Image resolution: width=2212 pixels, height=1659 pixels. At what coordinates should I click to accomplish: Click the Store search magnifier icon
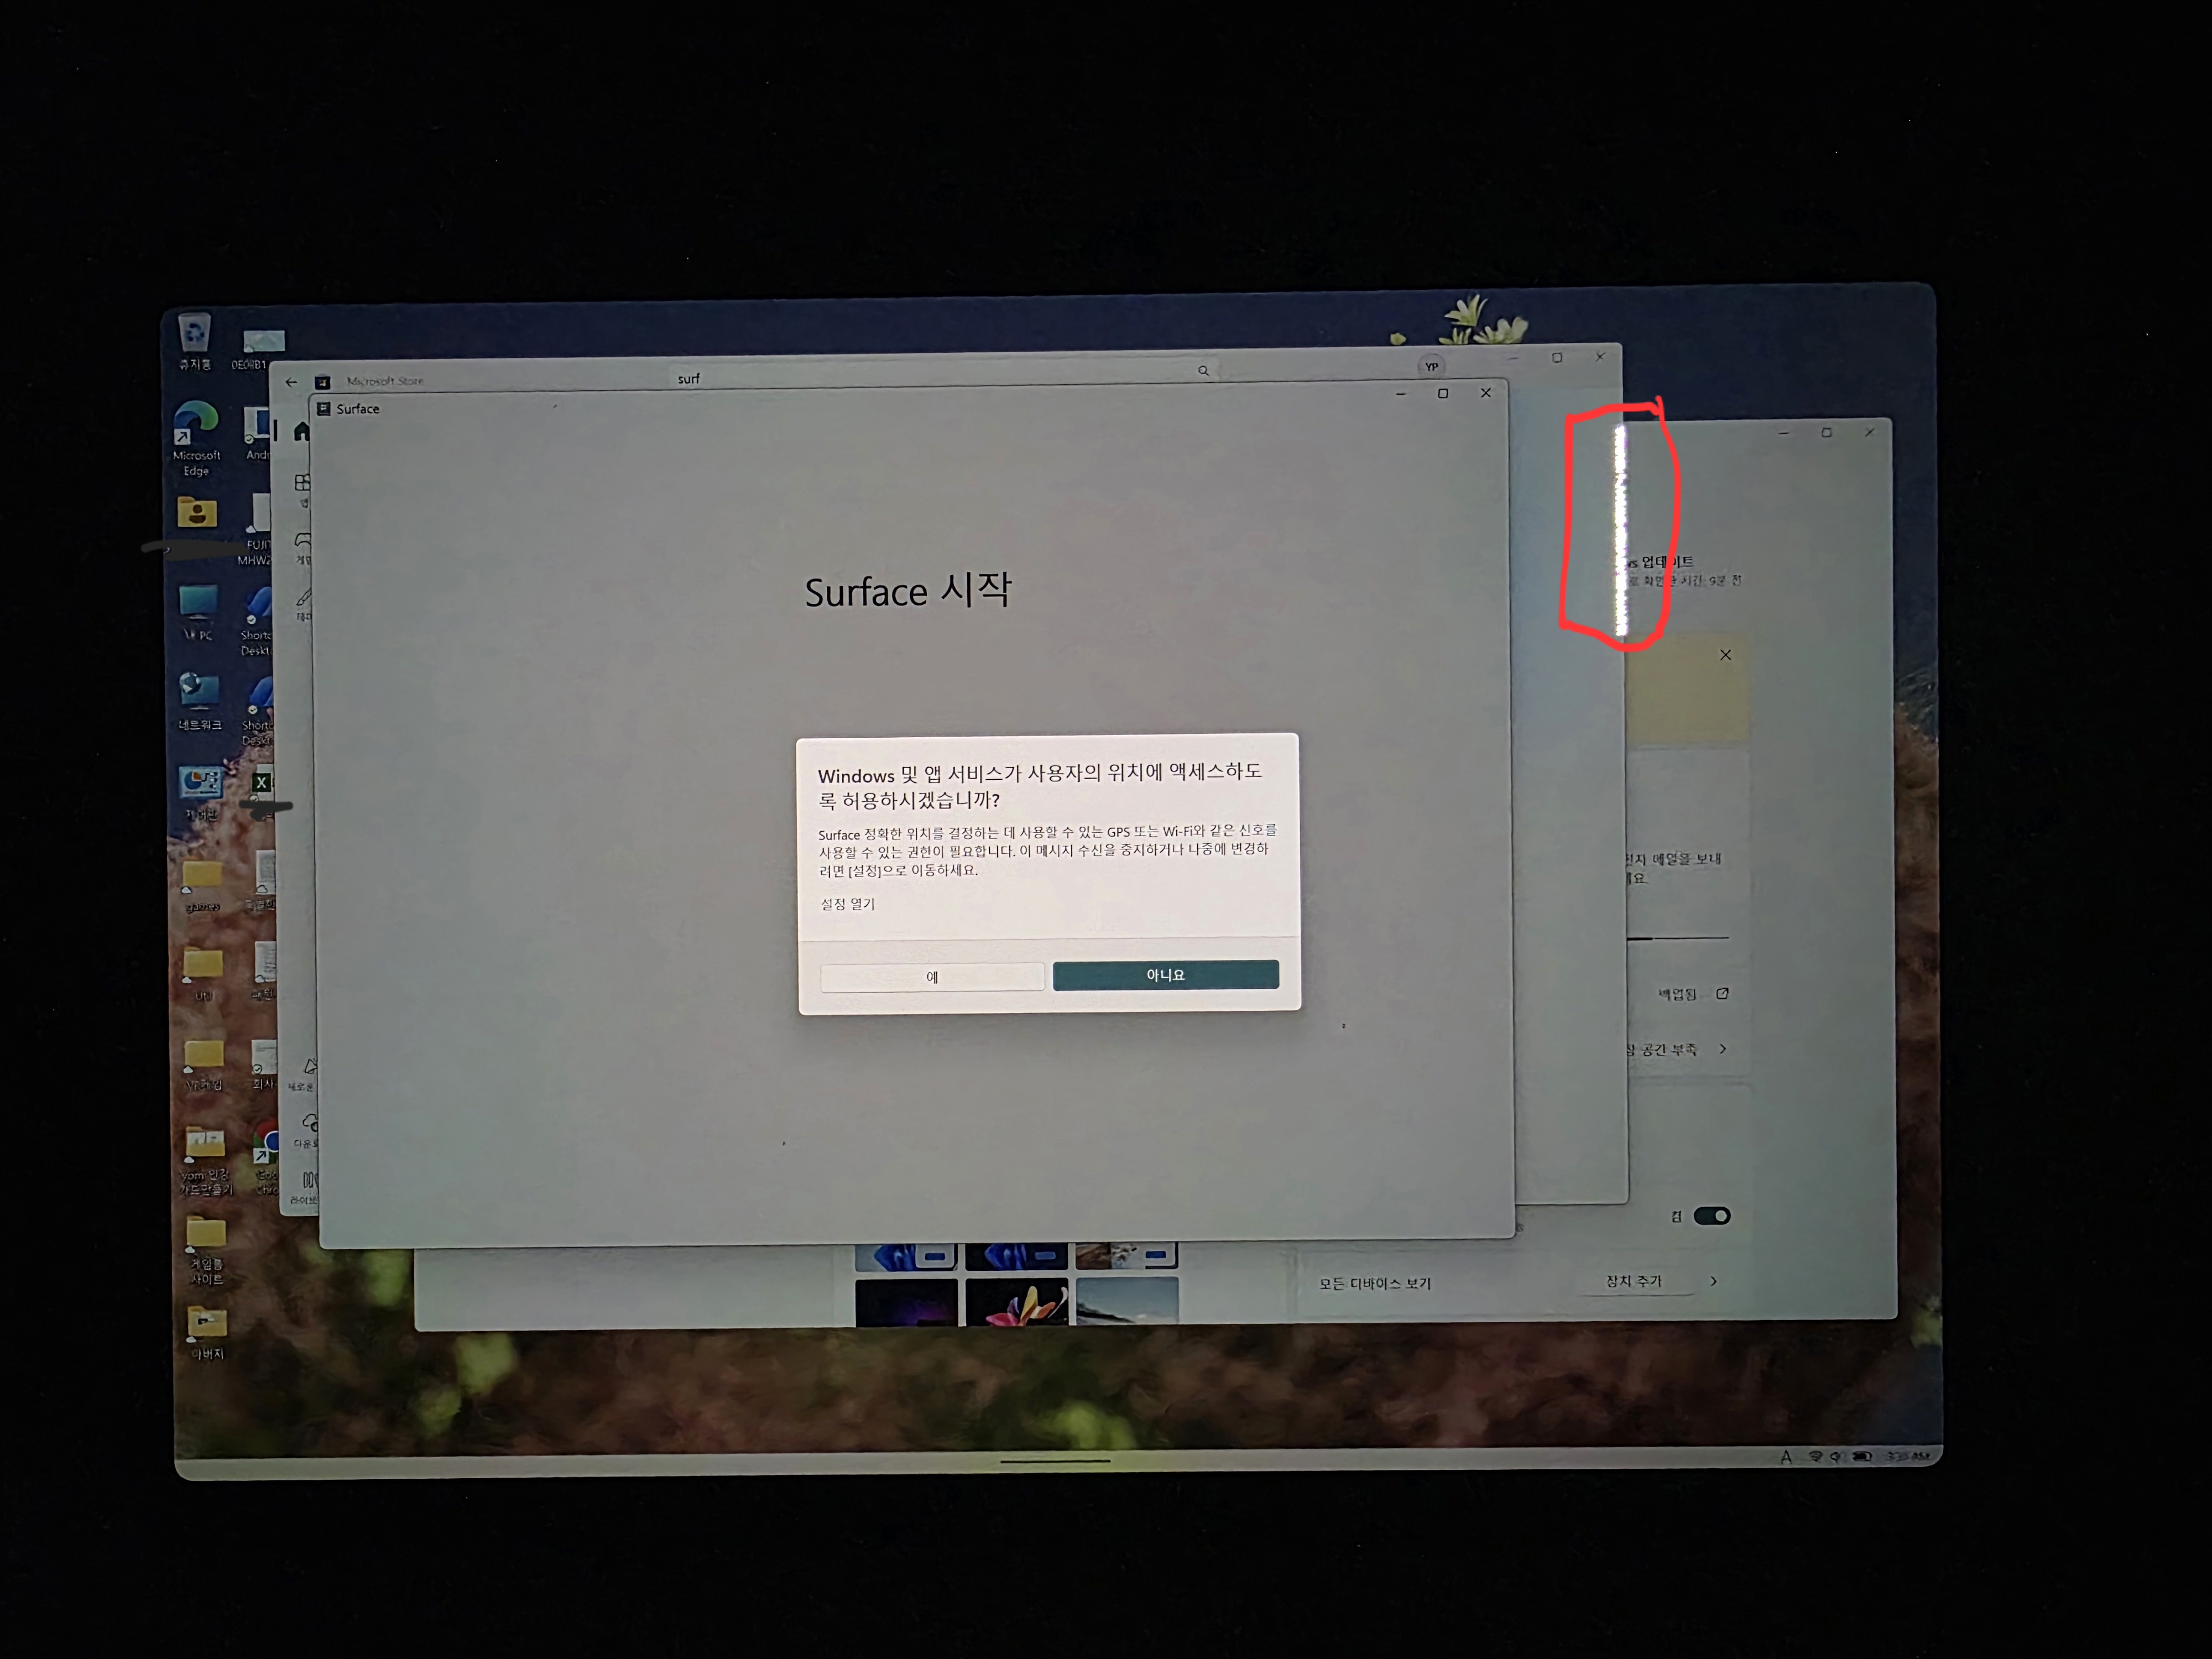1203,371
